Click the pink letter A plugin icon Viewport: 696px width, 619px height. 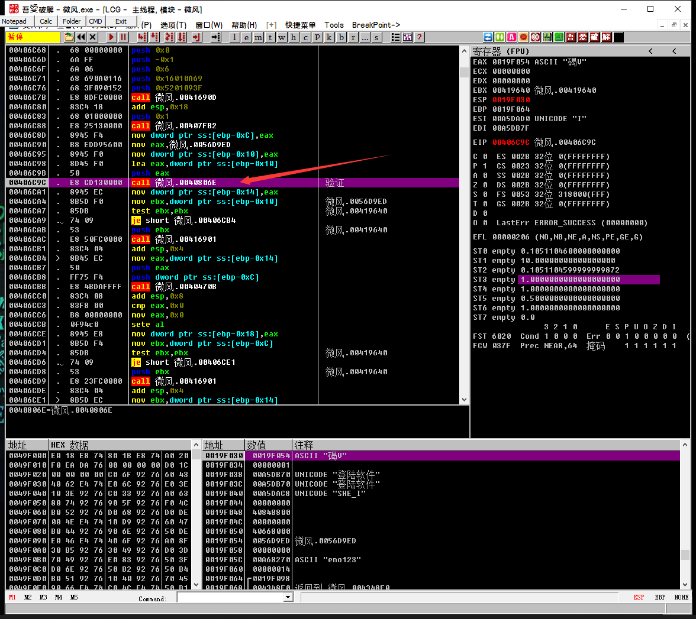click(x=512, y=37)
